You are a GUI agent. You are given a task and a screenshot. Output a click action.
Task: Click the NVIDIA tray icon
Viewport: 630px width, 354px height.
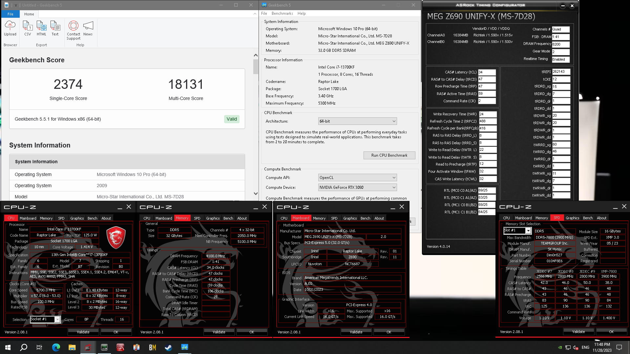pyautogui.click(x=560, y=347)
